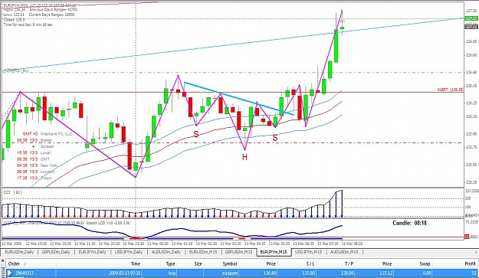
Task: Click the 'Candle: 08:18' timer text
Action: pyautogui.click(x=410, y=223)
